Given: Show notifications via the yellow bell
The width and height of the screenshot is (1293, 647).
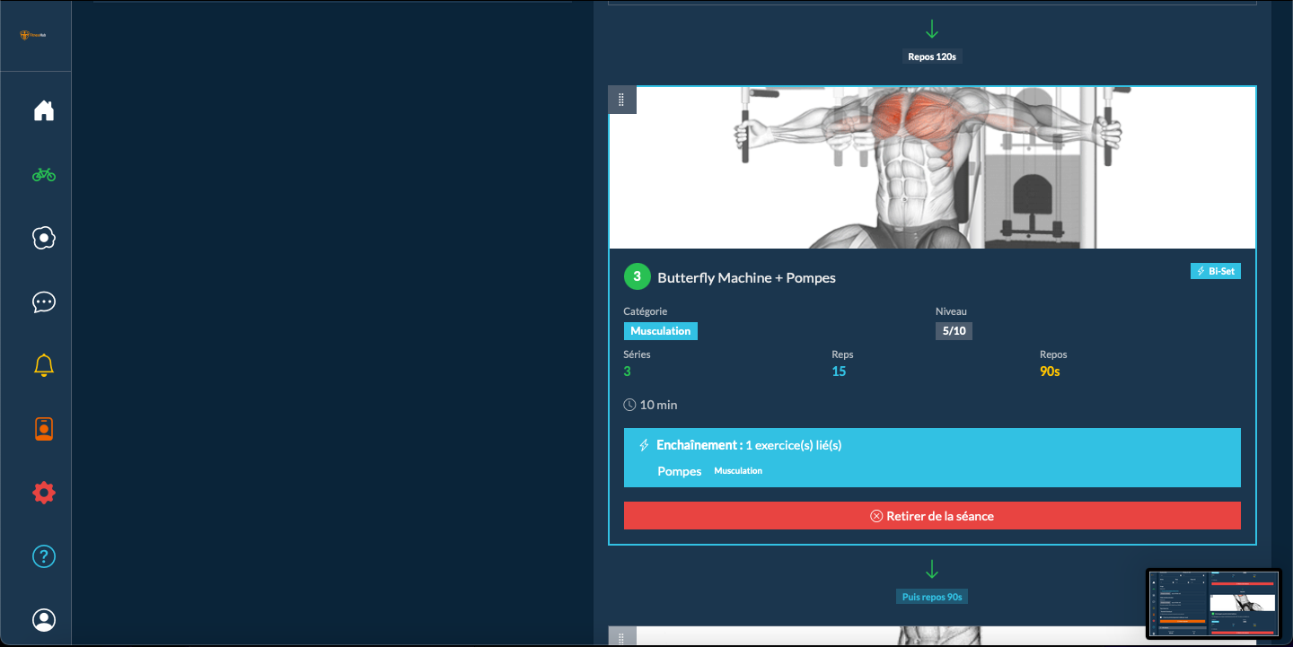Looking at the screenshot, I should tap(44, 365).
